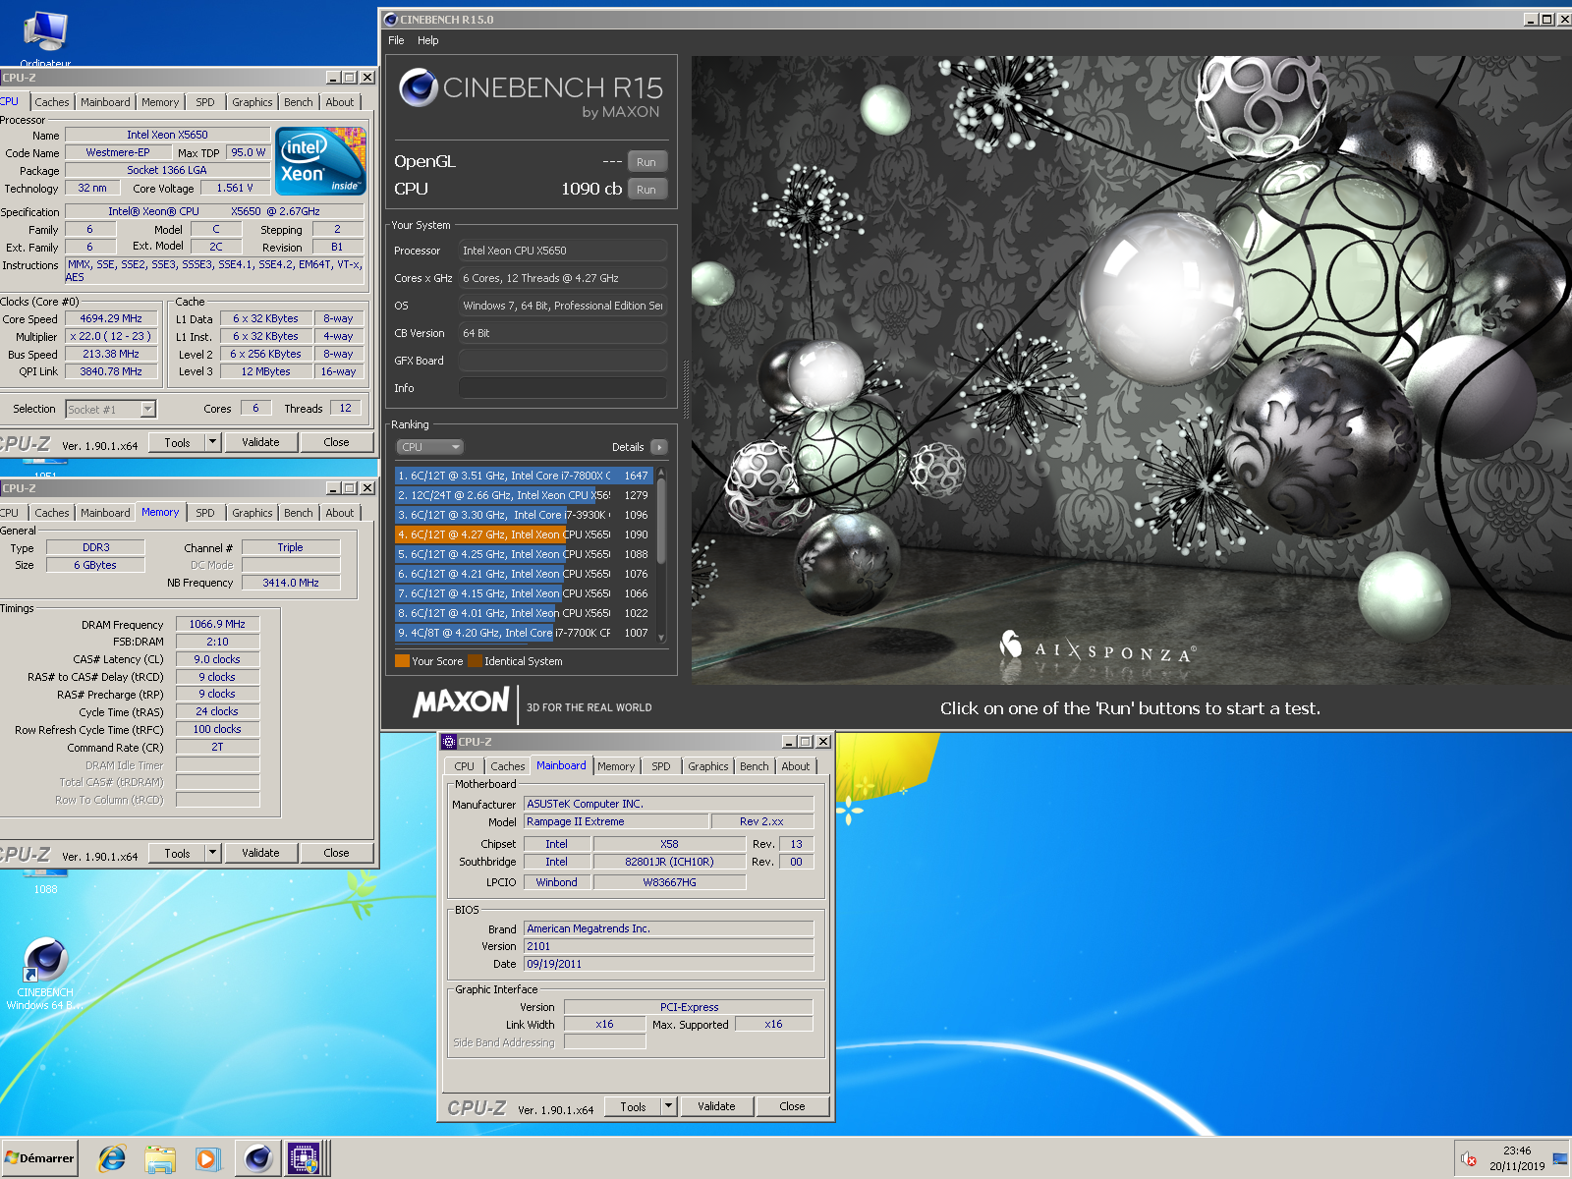Click the network icon in system tray
This screenshot has width=1572, height=1179.
tap(1559, 1159)
